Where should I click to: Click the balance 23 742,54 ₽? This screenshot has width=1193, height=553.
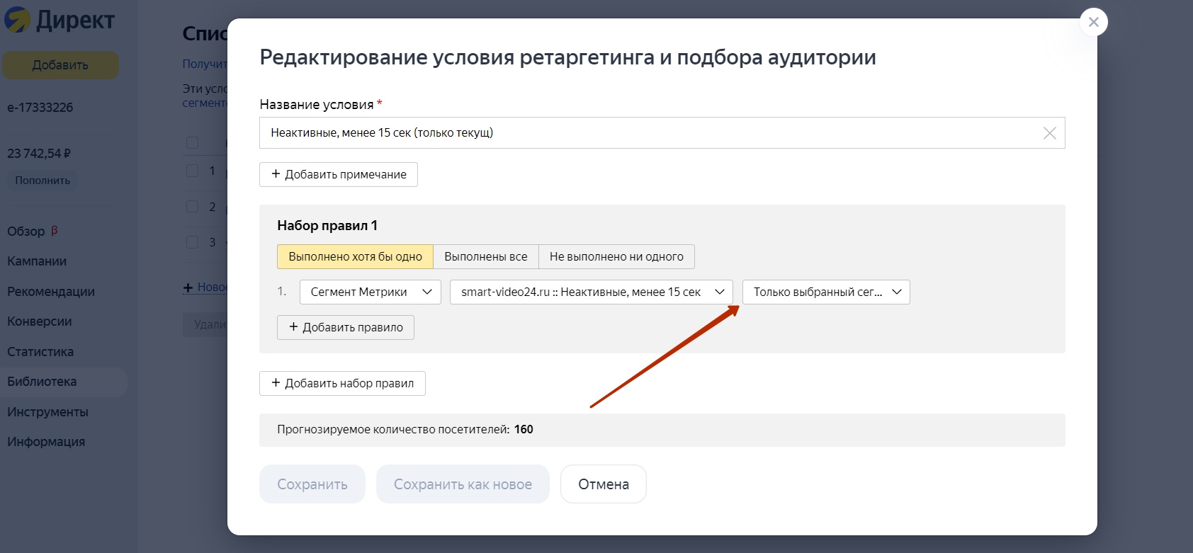[39, 154]
